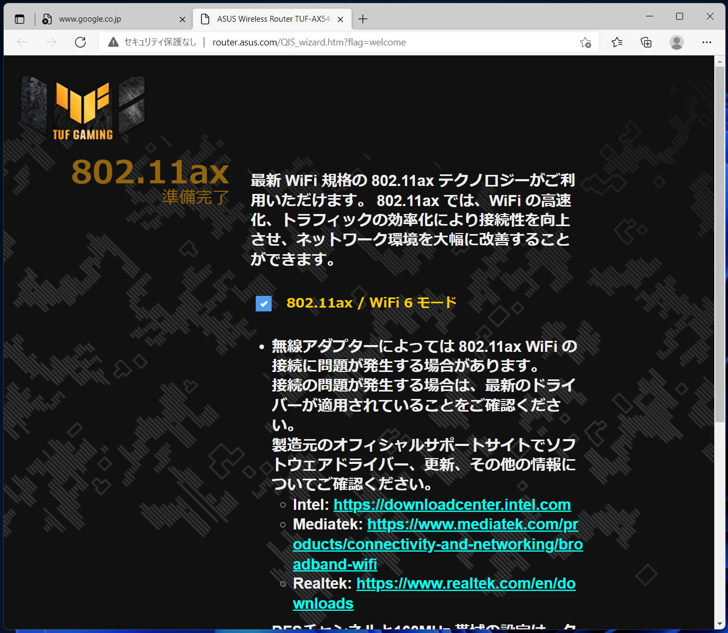Minimize the browser window
This screenshot has width=728, height=633.
tap(650, 16)
